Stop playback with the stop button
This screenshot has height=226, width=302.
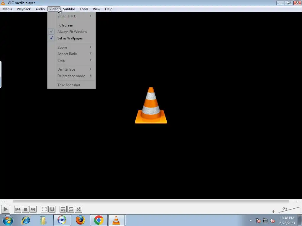click(25, 209)
